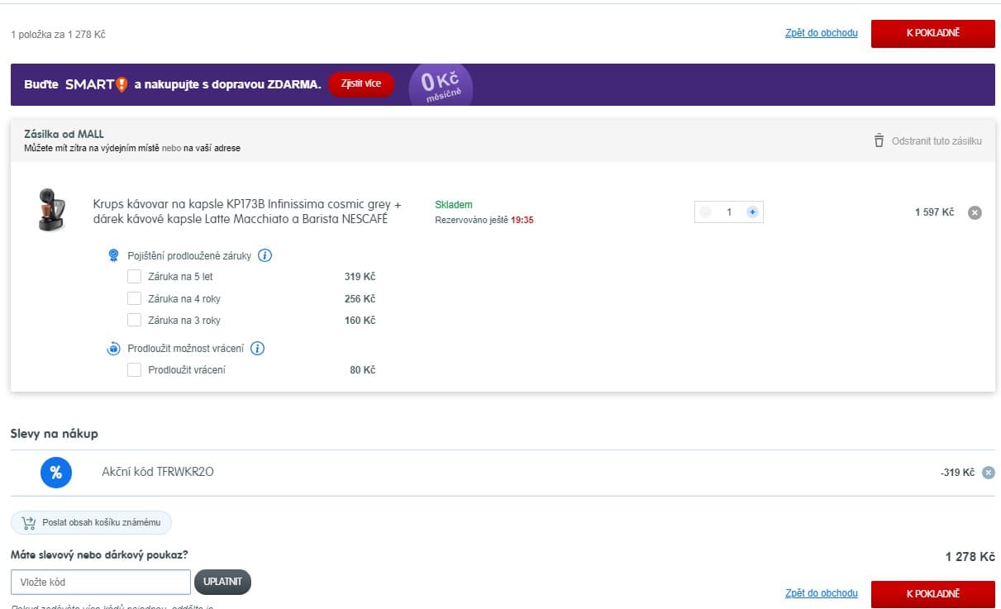This screenshot has width=1001, height=609.
Task: Click the '256 Kč' four-year warranty price
Action: tap(360, 298)
